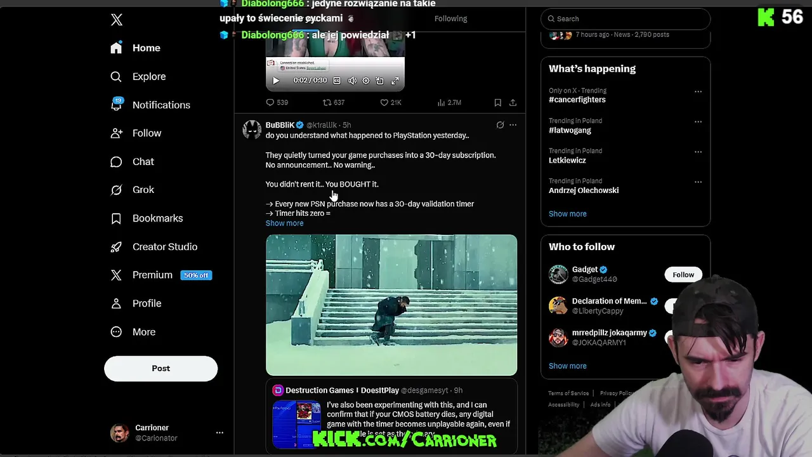Open Grok explain icon on BuBBliK post

(x=500, y=125)
